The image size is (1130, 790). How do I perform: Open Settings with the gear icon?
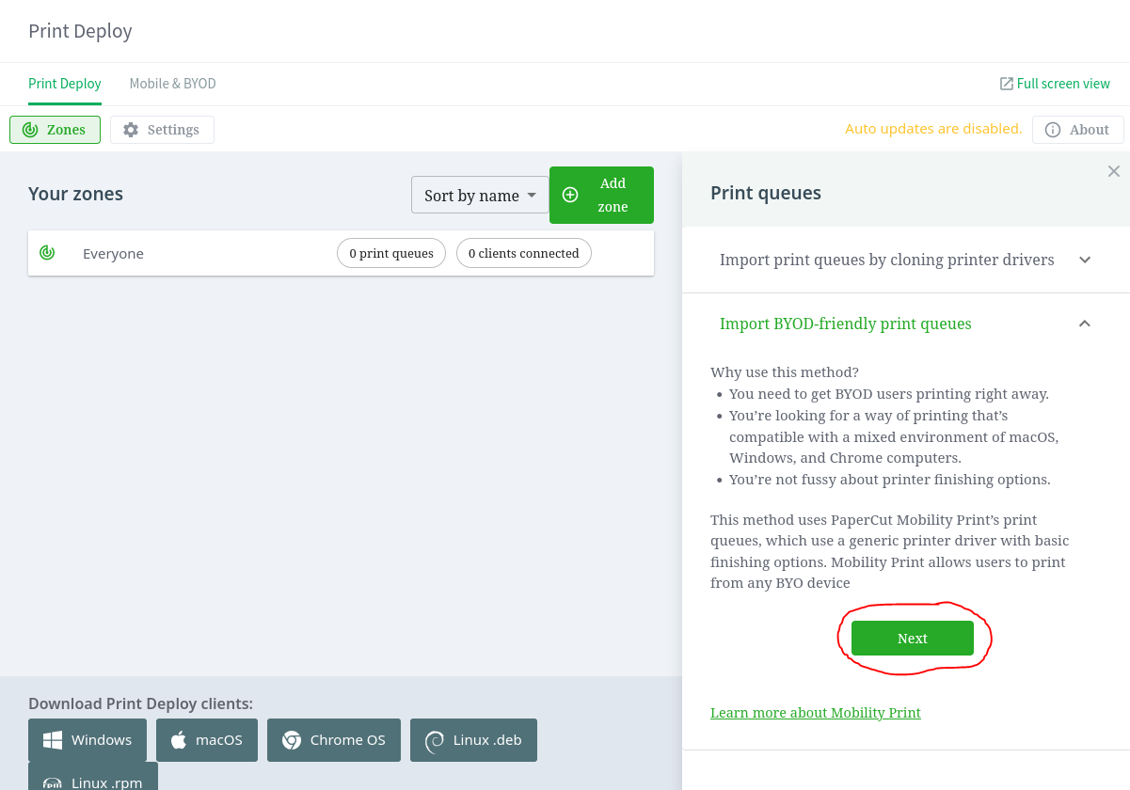[x=131, y=130]
